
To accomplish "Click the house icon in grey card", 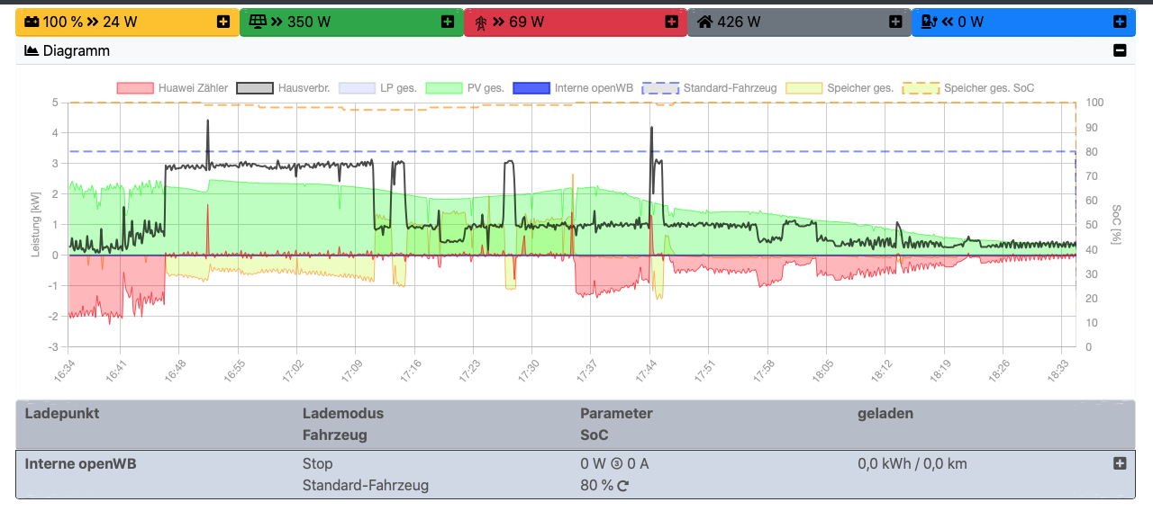I will point(705,22).
